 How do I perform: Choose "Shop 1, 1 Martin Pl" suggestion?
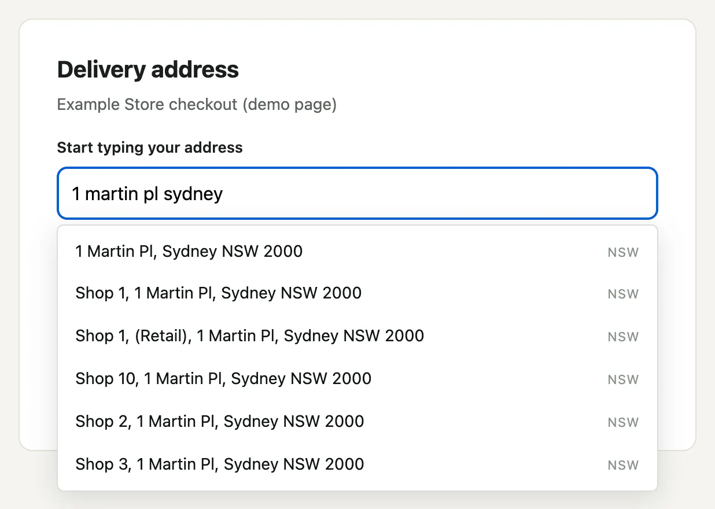pos(357,293)
